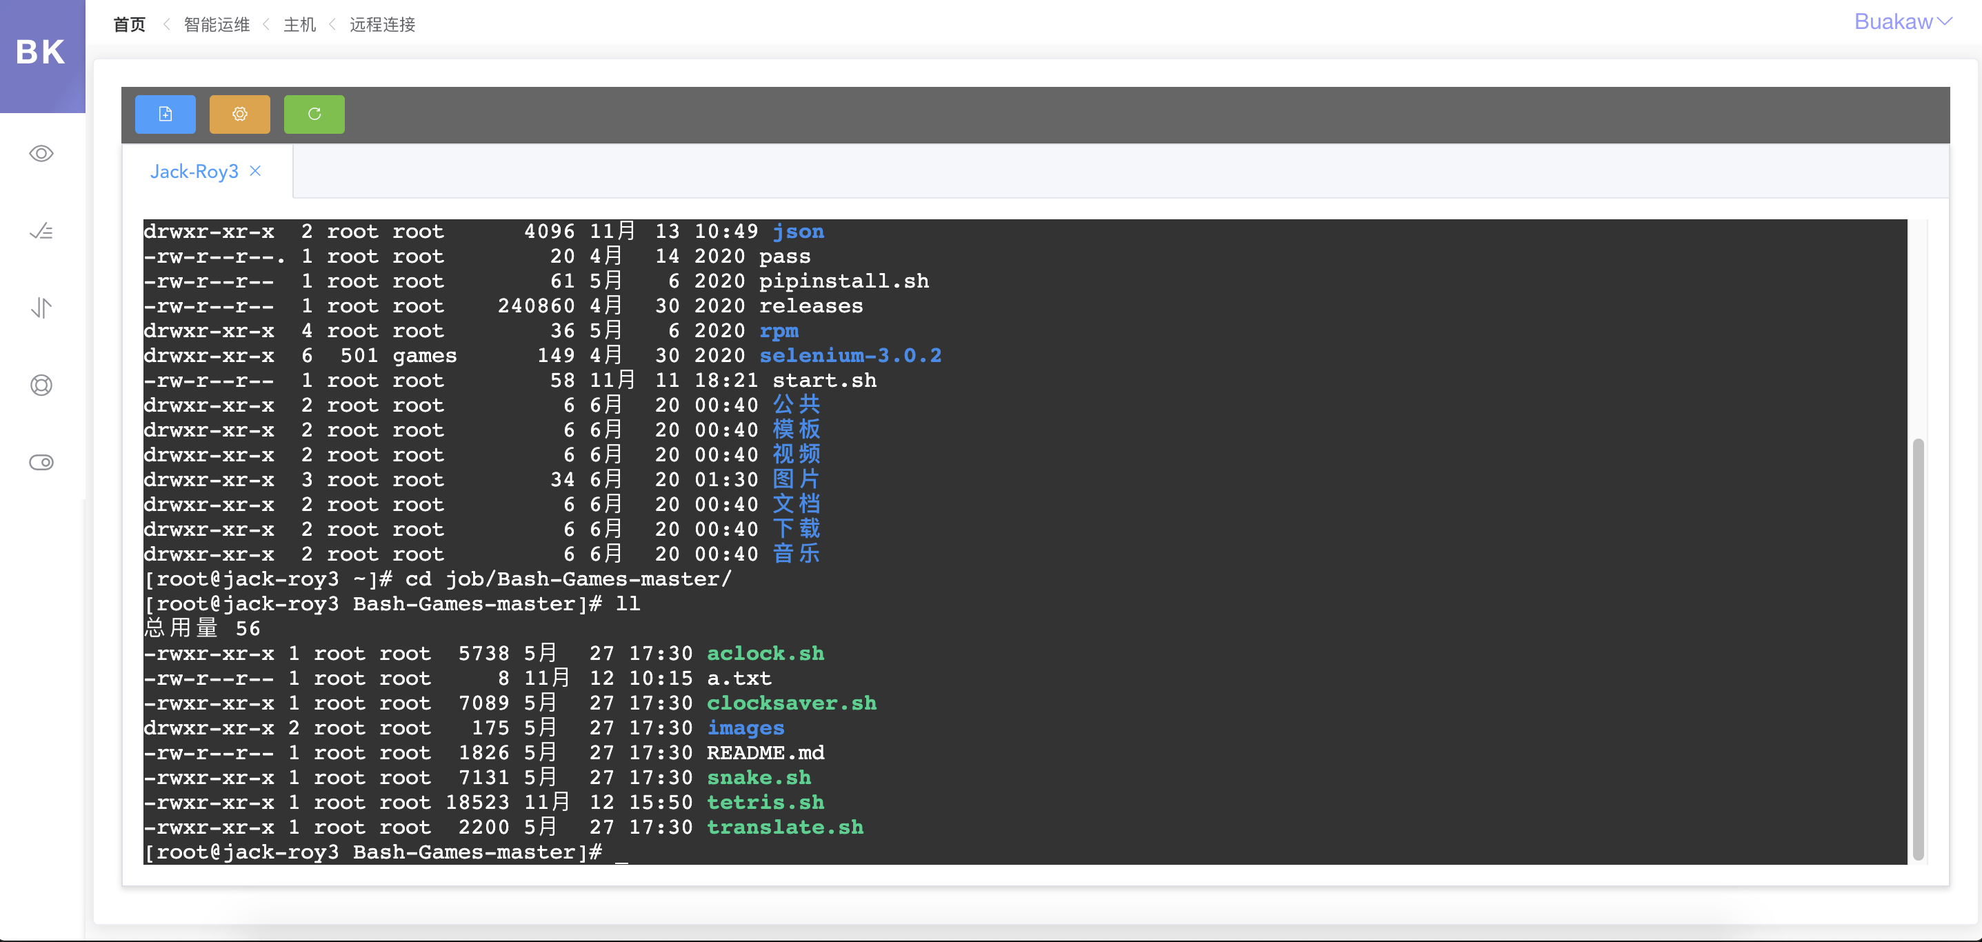The height and width of the screenshot is (942, 1982).
Task: Click the blue add-file toolbar button
Action: pyautogui.click(x=166, y=114)
